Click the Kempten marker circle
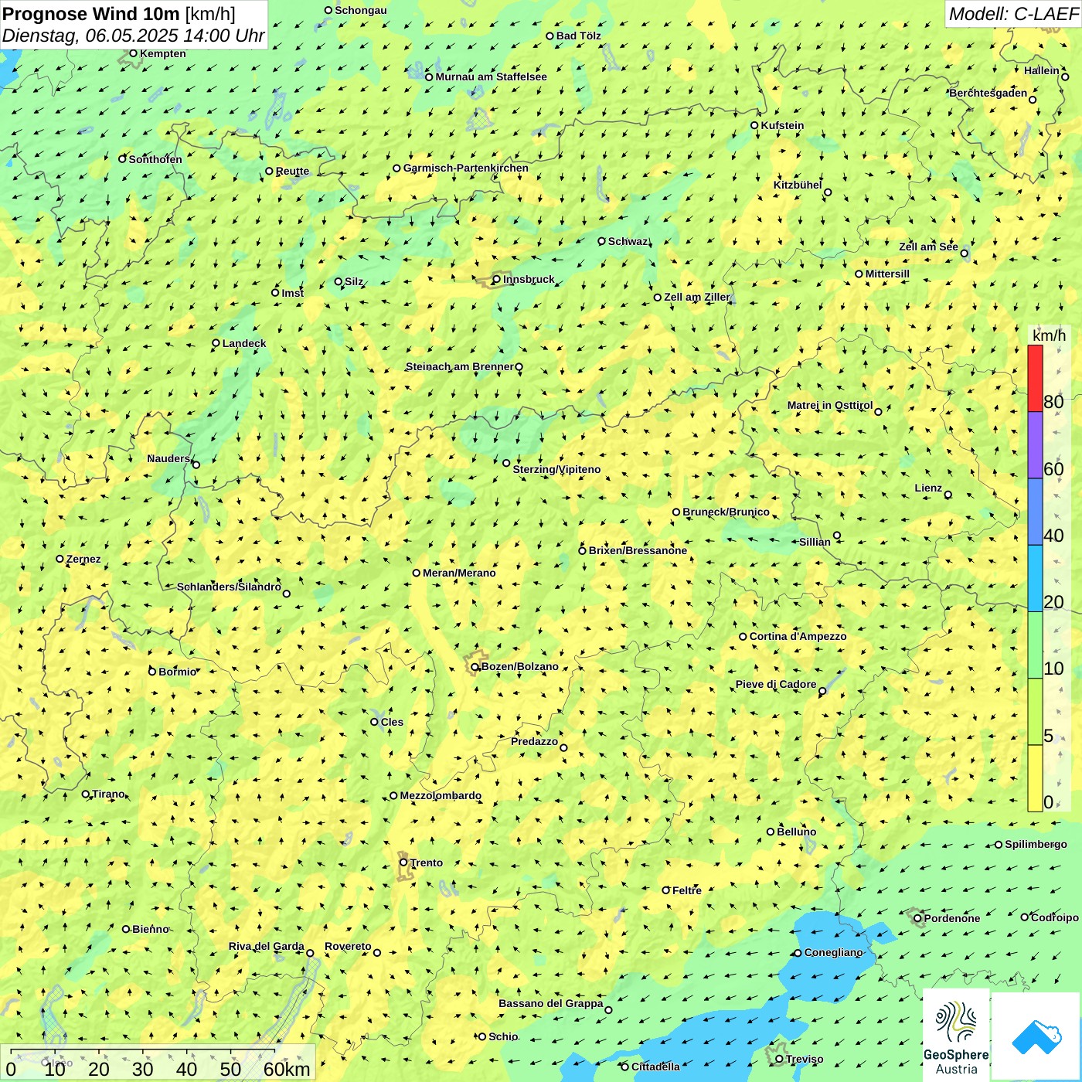The width and height of the screenshot is (1082, 1082). coord(133,53)
